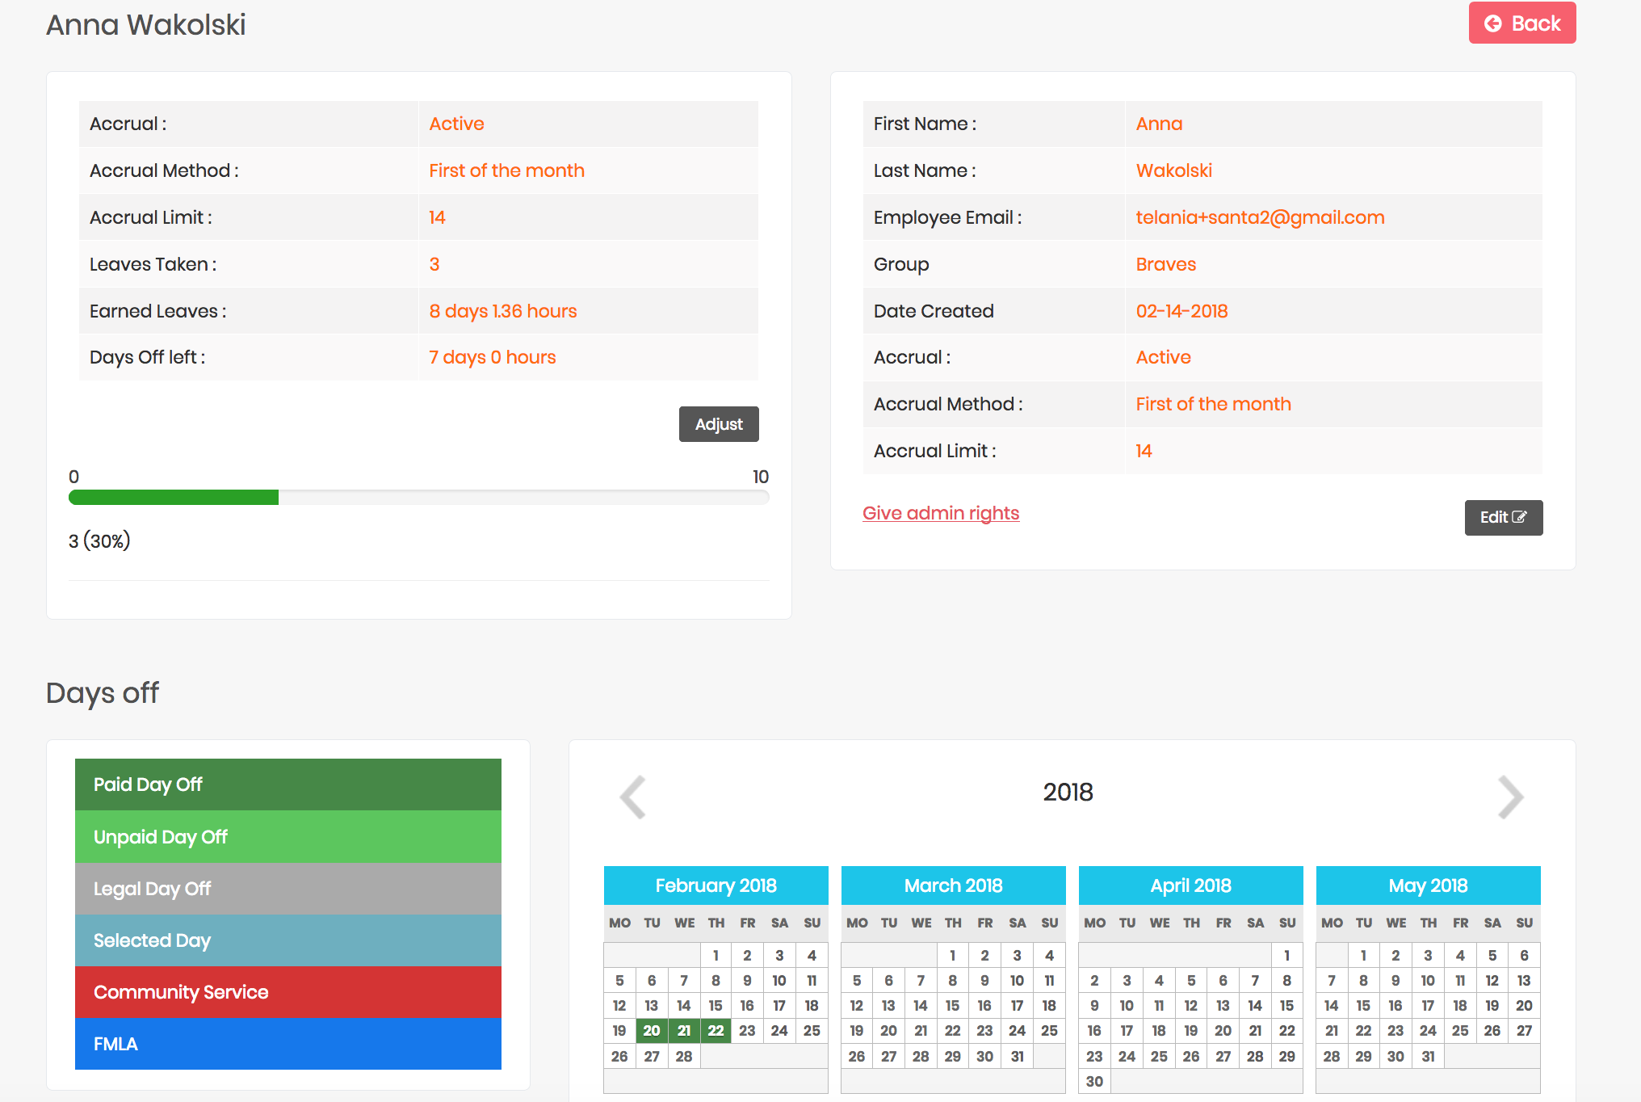Open the 2018 year selector

click(1069, 792)
